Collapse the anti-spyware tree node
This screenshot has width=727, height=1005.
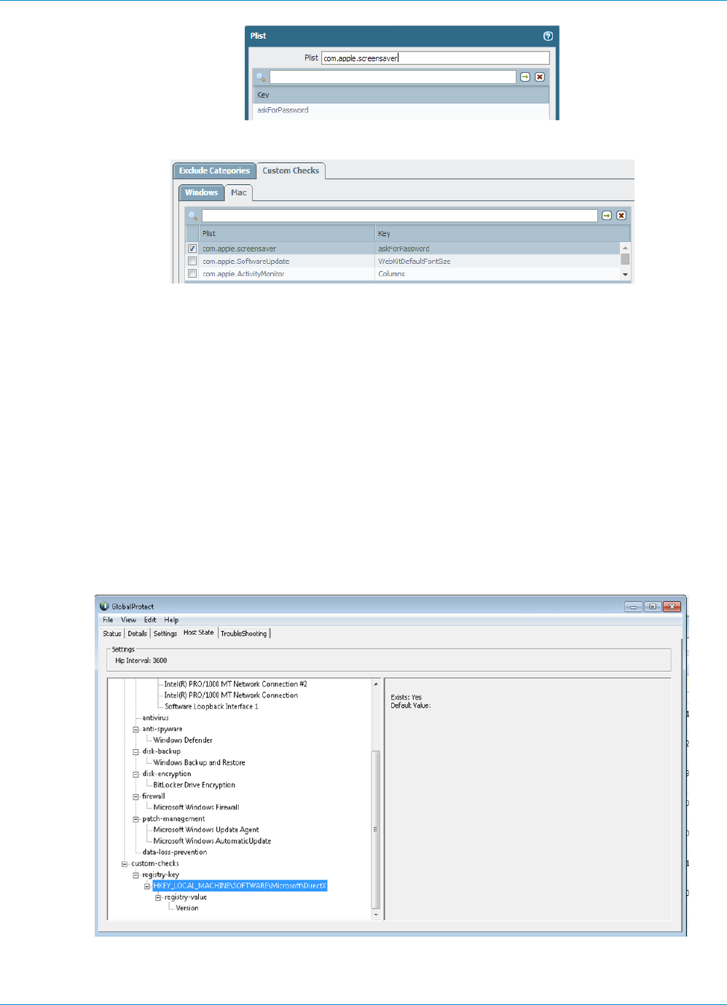tap(135, 730)
